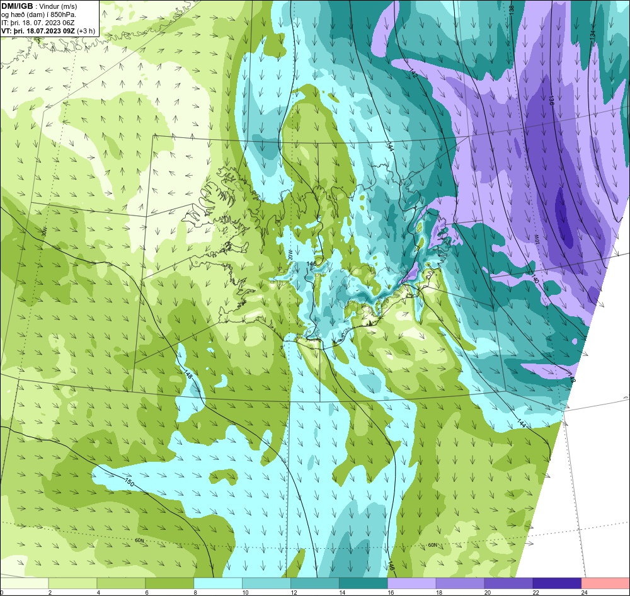The width and height of the screenshot is (630, 596).
Task: Select the 136 contour label in purple region
Action: pos(551,101)
